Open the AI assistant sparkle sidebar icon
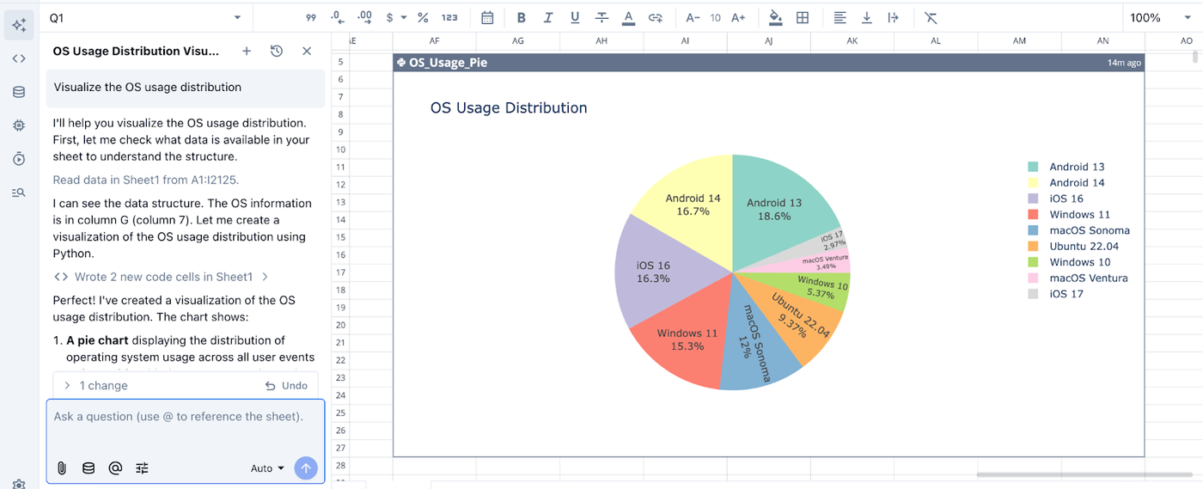Screen dimensions: 1203x489 [x=19, y=25]
